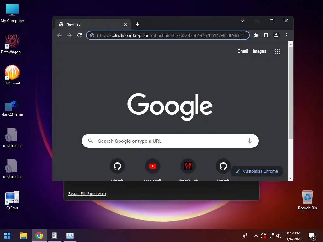This screenshot has height=242, width=323.
Task: Select the dark2.theme desktop file
Action: pyautogui.click(x=12, y=108)
